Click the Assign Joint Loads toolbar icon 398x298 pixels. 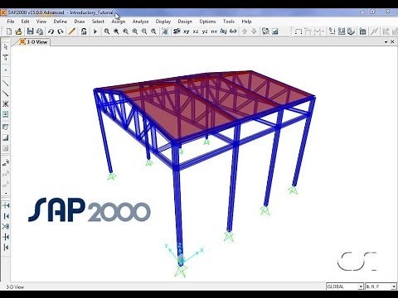pyautogui.click(x=332, y=31)
